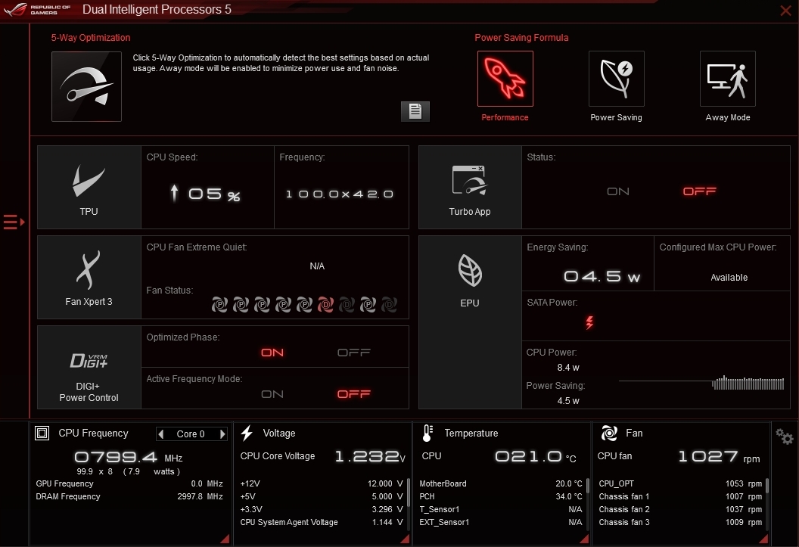
Task: Set Optimized Phase to ON
Action: (272, 353)
